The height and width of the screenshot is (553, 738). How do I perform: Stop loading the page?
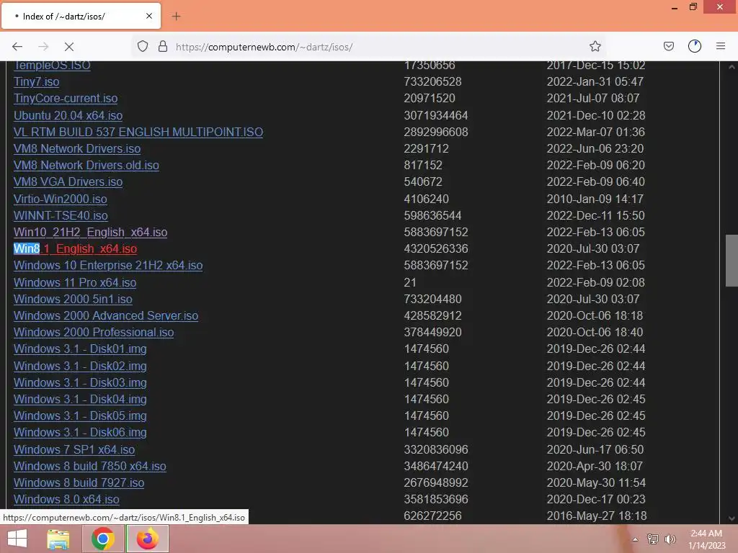point(69,47)
